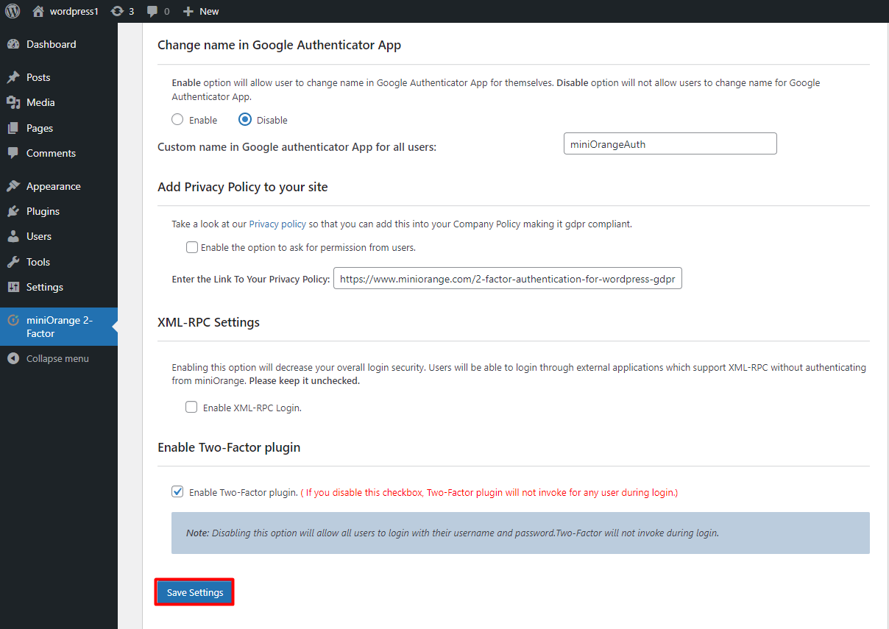The image size is (889, 629).
Task: Click the Enable Two-Factor plugin heading
Action: (229, 447)
